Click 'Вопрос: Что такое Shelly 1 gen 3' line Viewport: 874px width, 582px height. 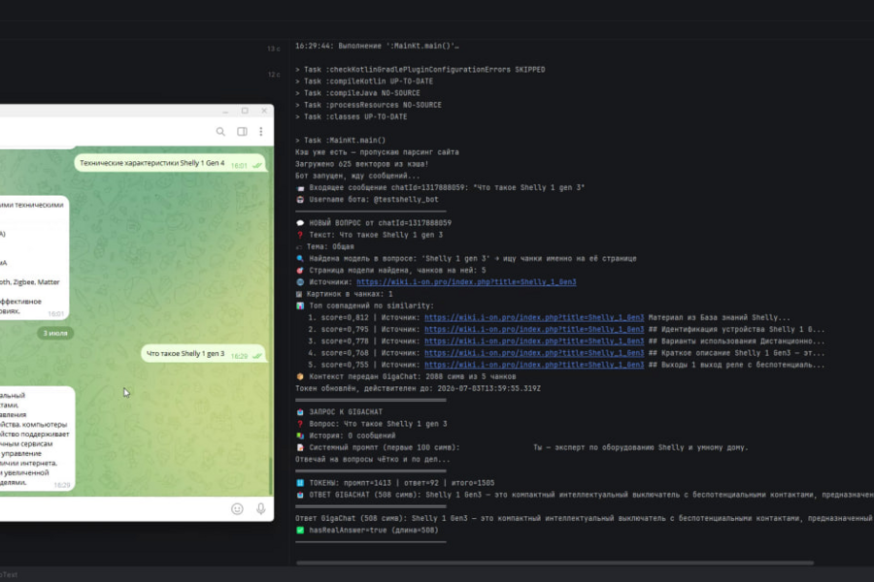pyautogui.click(x=371, y=424)
